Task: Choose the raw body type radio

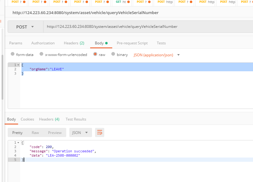Action: (95, 54)
